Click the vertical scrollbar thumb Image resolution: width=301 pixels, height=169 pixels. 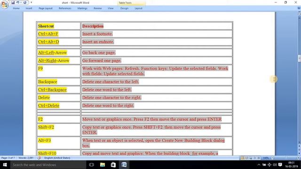pyautogui.click(x=299, y=58)
